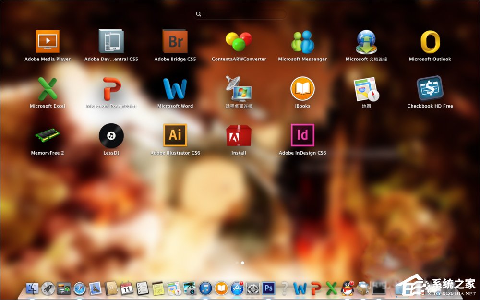The height and width of the screenshot is (300, 480).
Task: Open Notes yellow pad in Dock
Action: tap(158, 288)
